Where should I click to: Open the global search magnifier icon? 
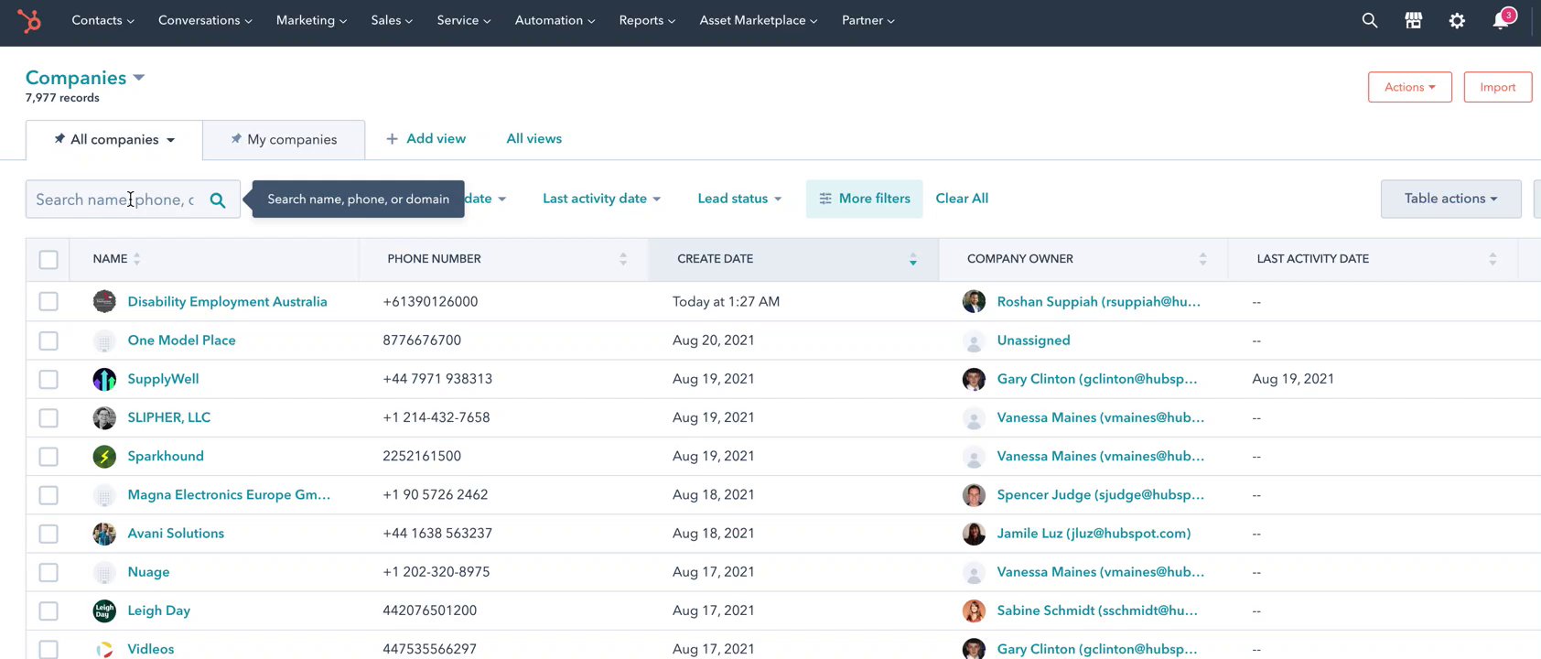click(1370, 20)
